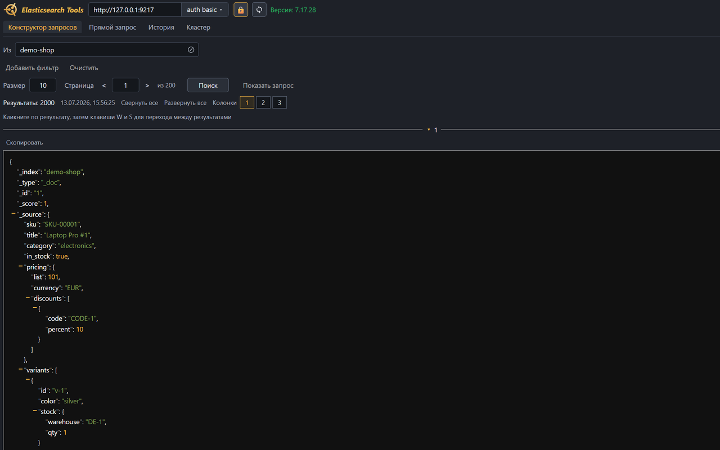
Task: Click the percent 10 value
Action: click(80, 329)
